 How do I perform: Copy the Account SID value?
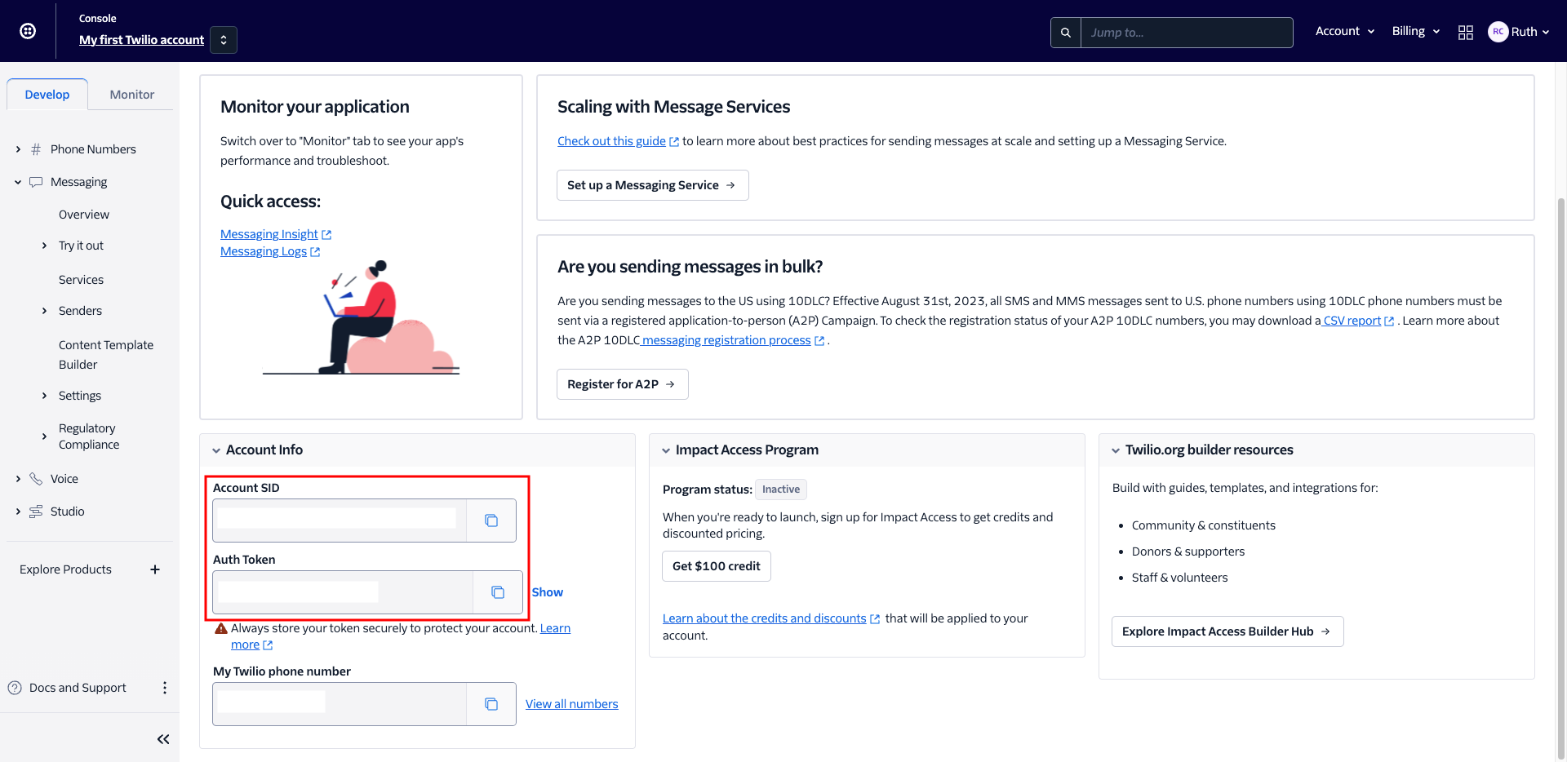coord(491,521)
